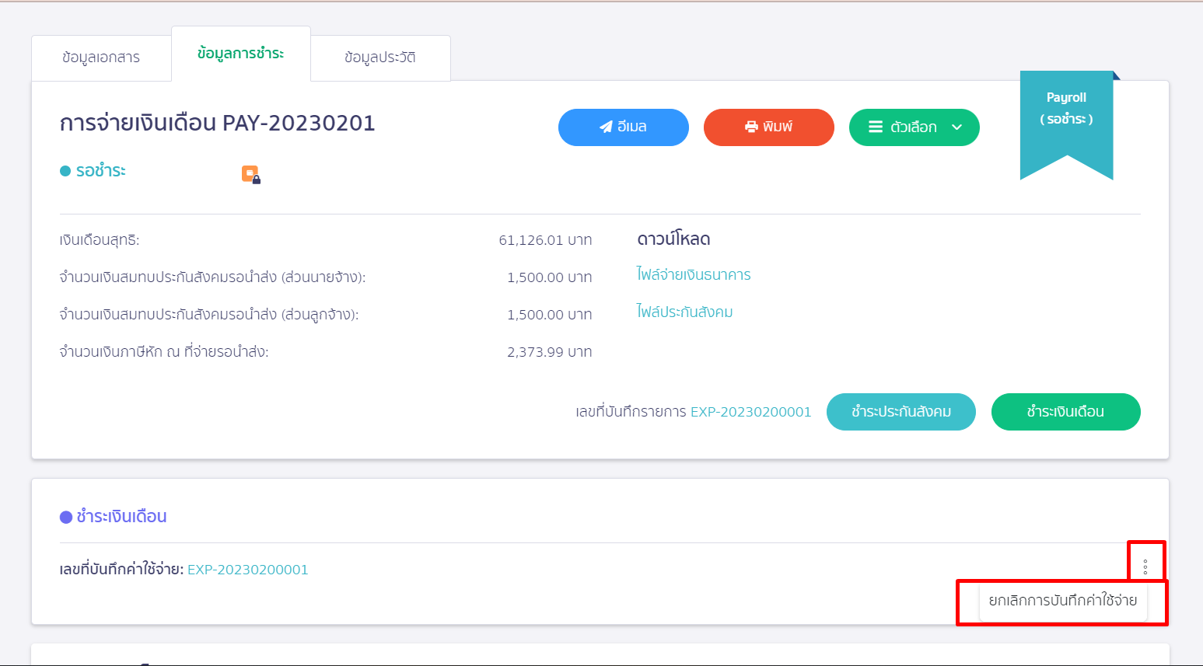This screenshot has width=1203, height=666.
Task: Click the orange document-lock icon beside รอชำระ status
Action: (250, 174)
